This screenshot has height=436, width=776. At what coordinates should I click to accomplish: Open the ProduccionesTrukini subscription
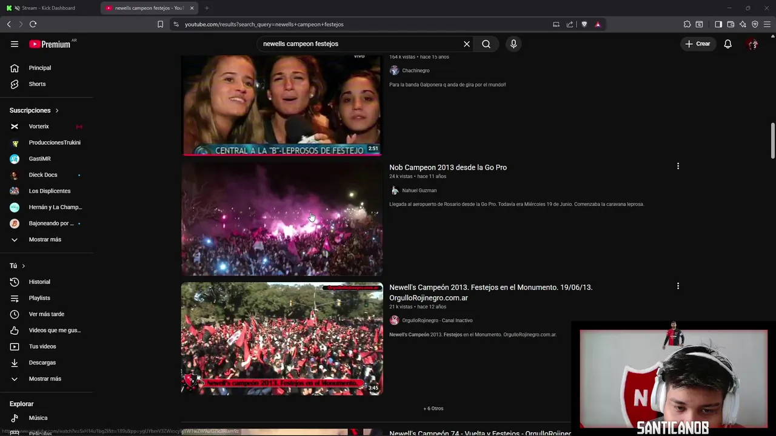[47, 142]
